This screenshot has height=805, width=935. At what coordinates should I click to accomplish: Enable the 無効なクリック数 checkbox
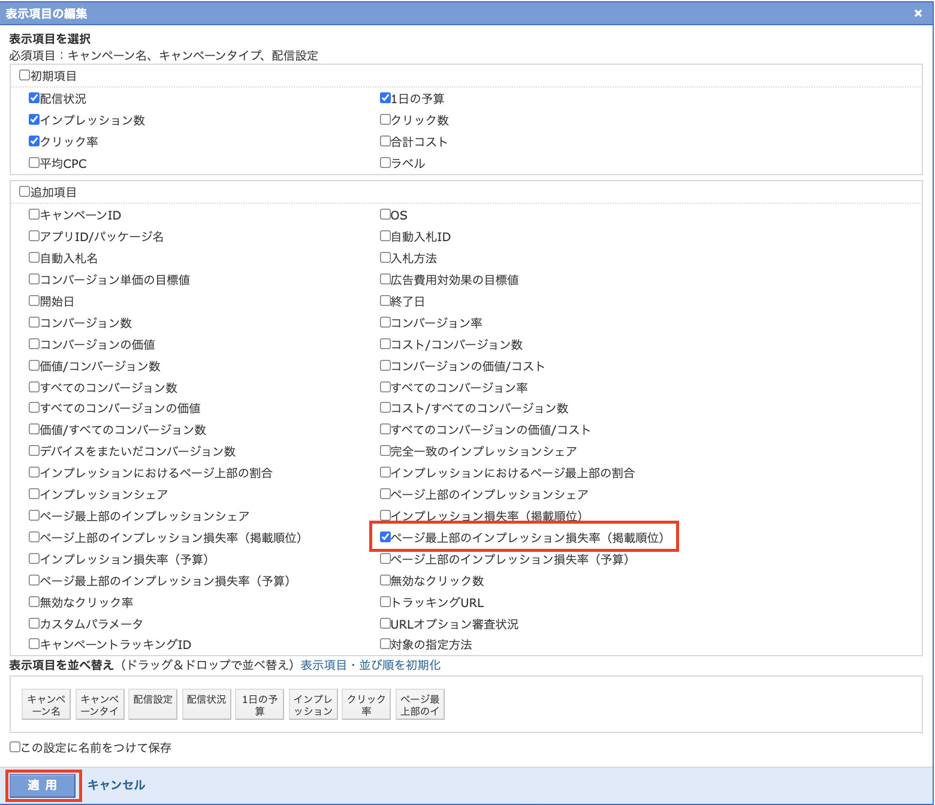(x=385, y=580)
